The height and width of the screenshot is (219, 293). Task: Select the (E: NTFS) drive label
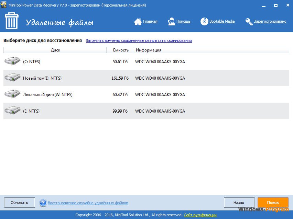[31, 111]
